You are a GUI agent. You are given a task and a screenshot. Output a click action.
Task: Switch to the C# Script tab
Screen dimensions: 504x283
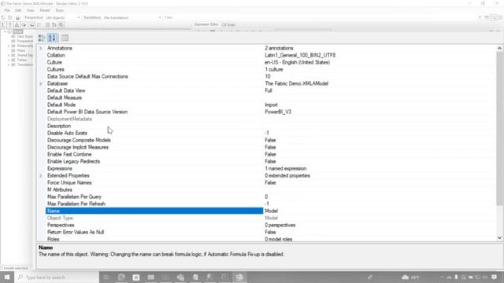tap(228, 24)
